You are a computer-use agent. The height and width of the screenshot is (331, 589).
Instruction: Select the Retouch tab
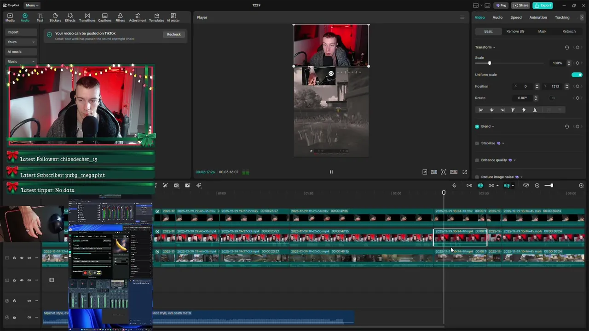(569, 31)
